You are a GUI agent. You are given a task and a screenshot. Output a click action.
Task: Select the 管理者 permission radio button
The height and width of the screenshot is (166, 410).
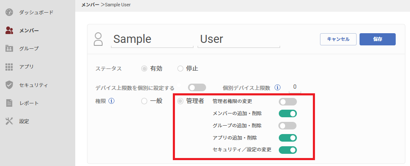click(x=180, y=101)
